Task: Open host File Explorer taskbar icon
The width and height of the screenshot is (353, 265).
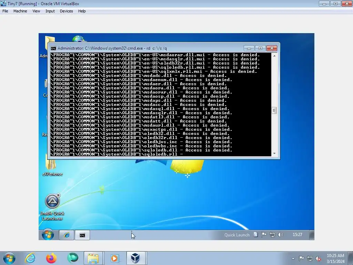Action: (93, 258)
